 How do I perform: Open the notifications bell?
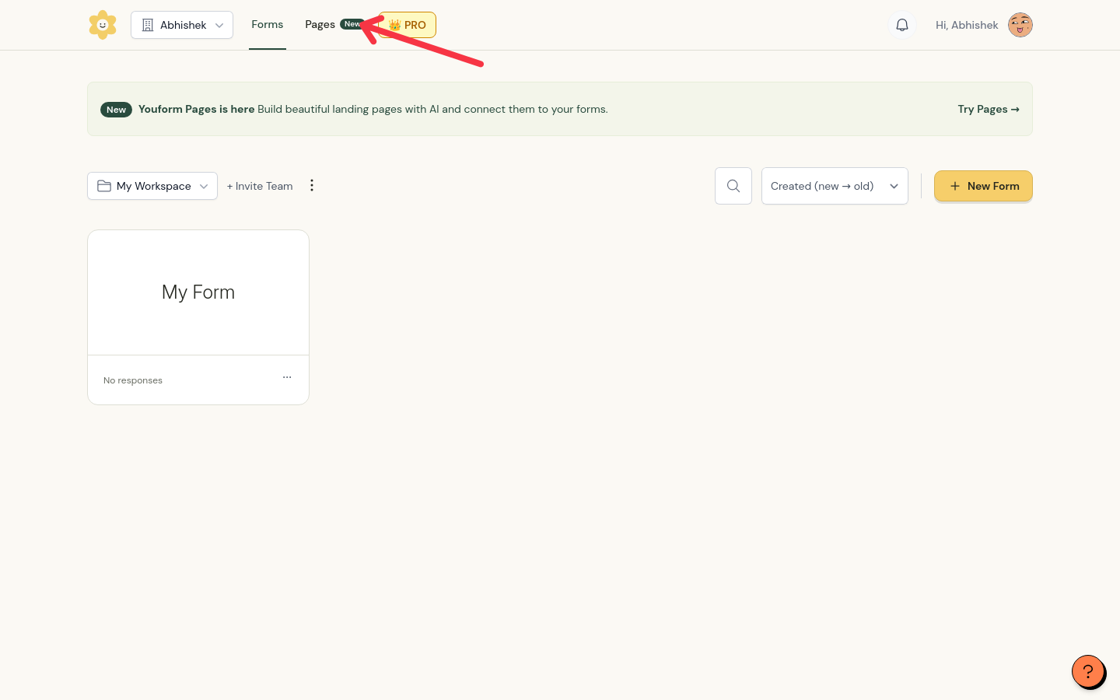tap(902, 25)
